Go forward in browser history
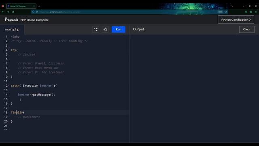The image size is (259, 146). click(8, 12)
